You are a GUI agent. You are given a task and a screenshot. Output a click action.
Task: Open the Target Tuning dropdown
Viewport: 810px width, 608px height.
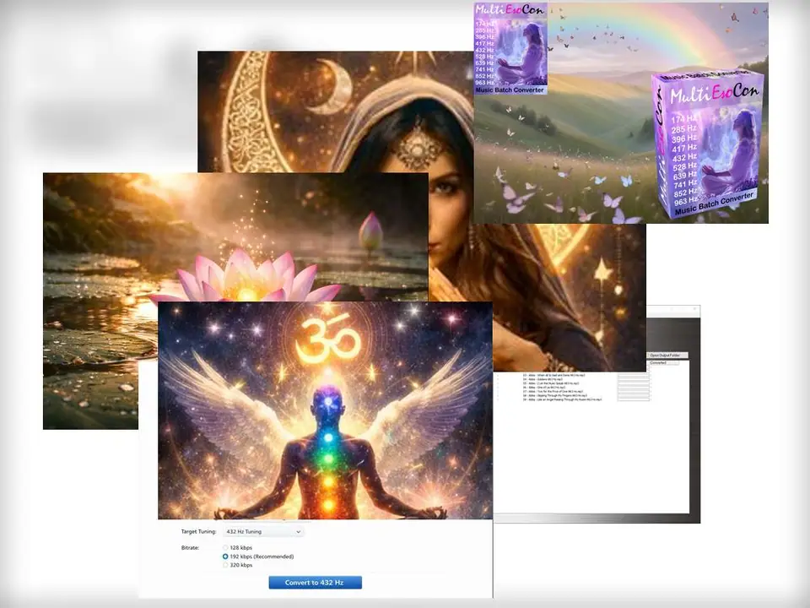point(262,532)
